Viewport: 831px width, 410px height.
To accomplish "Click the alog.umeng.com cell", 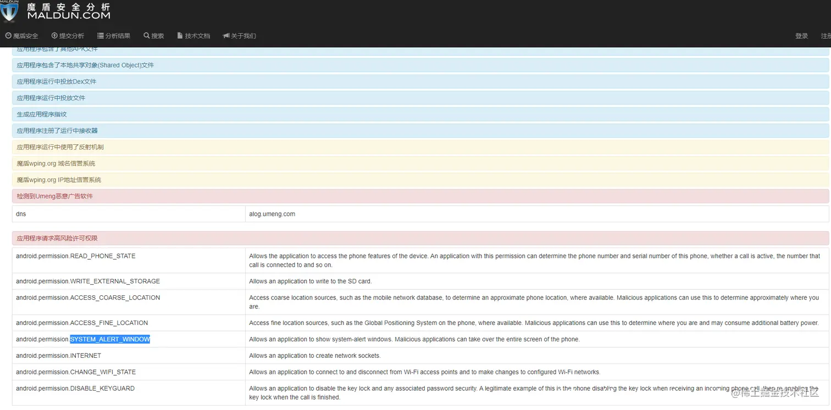I will (x=537, y=214).
